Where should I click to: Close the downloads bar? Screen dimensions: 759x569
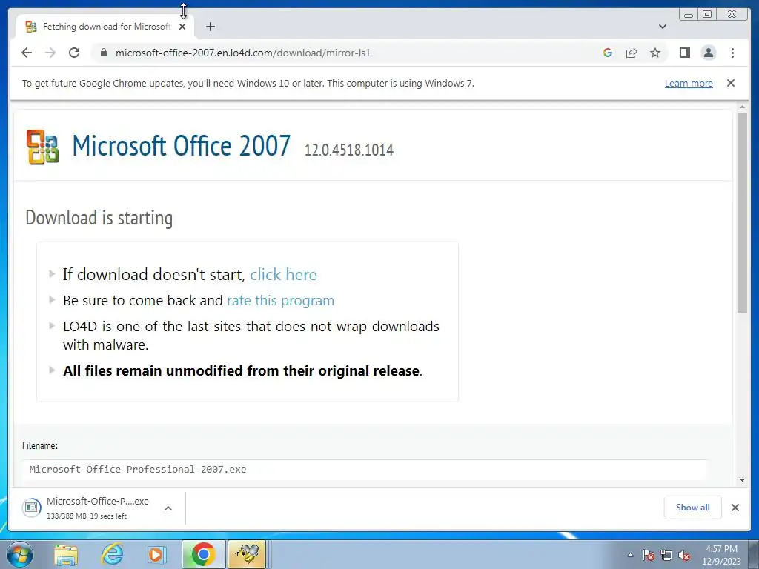[735, 507]
